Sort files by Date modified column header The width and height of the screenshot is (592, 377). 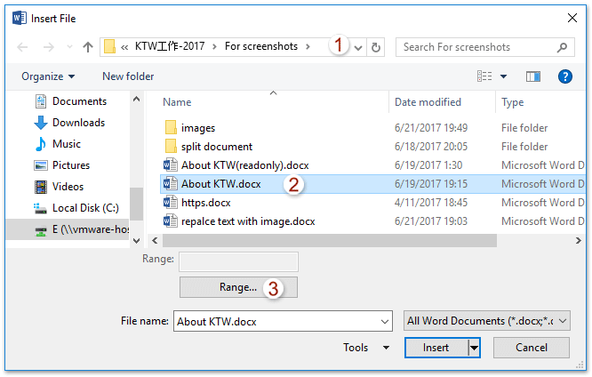[x=428, y=102]
